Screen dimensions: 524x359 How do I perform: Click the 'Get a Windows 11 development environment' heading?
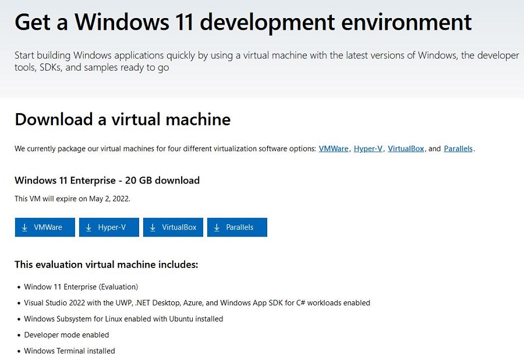tap(243, 22)
